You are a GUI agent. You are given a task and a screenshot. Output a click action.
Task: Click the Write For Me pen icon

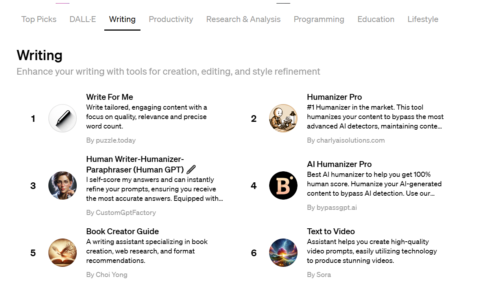click(x=63, y=118)
